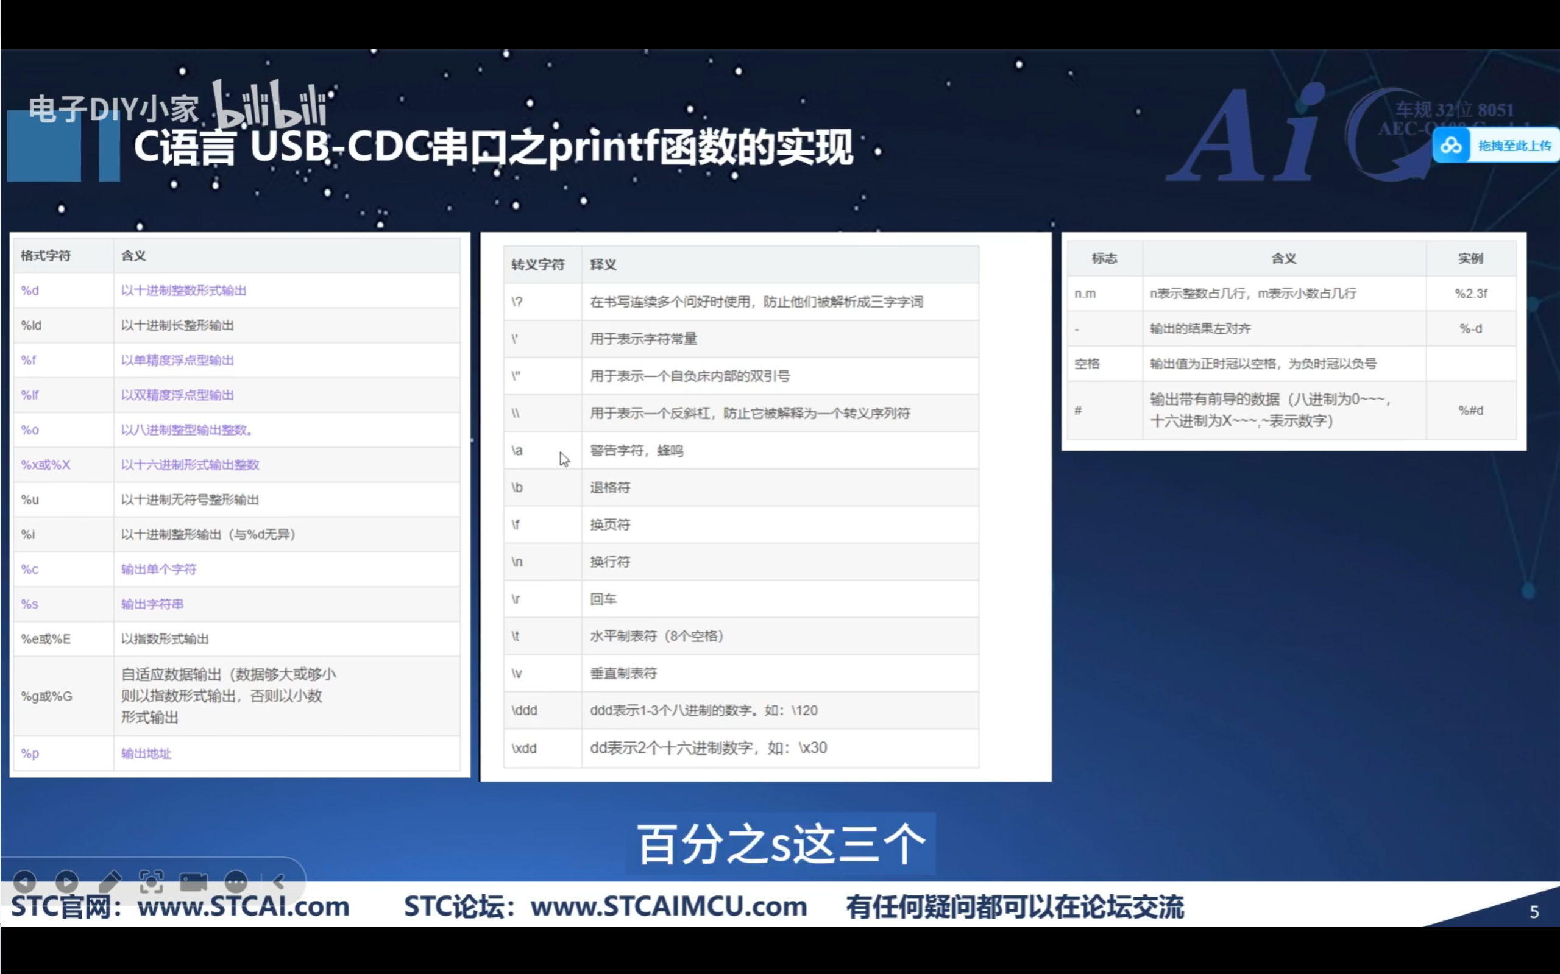Collapse the slideshow toolbar chevron
This screenshot has width=1560, height=974.
279,881
